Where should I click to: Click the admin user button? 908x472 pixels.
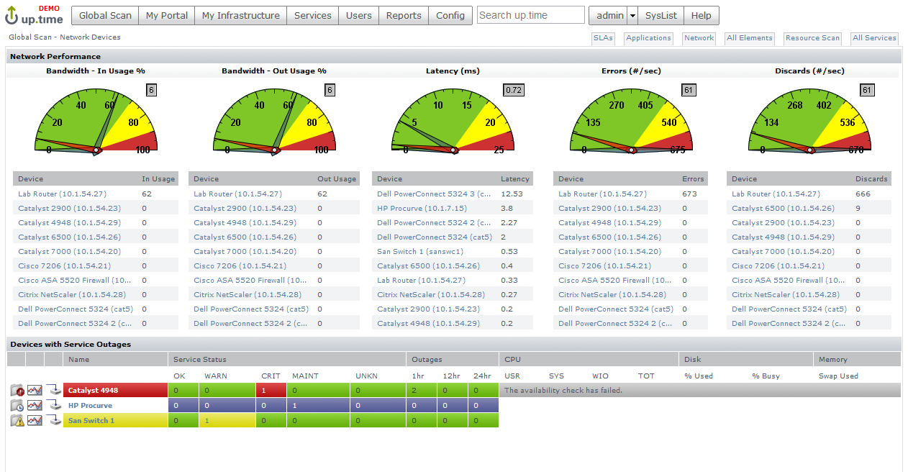click(608, 15)
